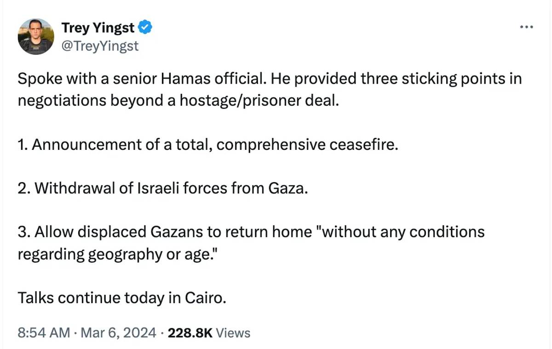Click the Mar 6, 2024 date
Image resolution: width=552 pixels, height=349 pixels.
tap(118, 332)
